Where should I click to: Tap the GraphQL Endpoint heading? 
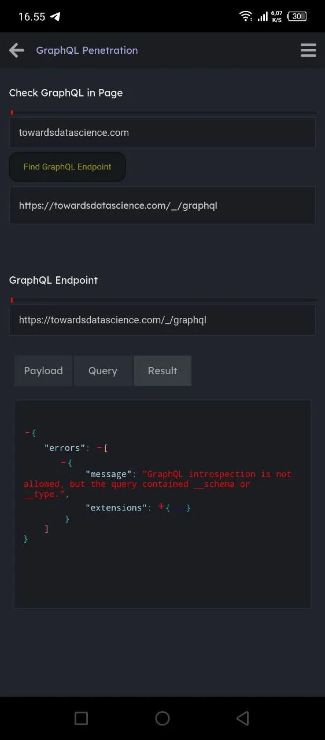click(53, 280)
